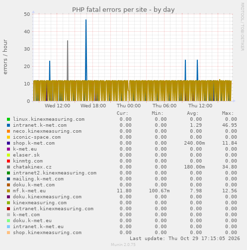Click the y-axis label 50
Viewport: 247px width, 250px height.
click(x=27, y=14)
